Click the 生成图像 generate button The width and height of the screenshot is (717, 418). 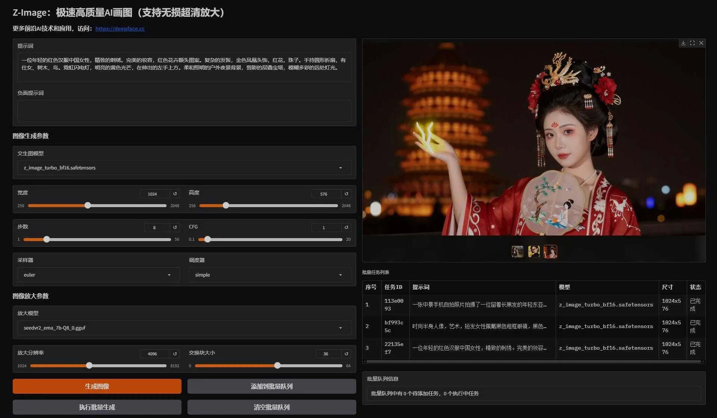[x=97, y=386]
